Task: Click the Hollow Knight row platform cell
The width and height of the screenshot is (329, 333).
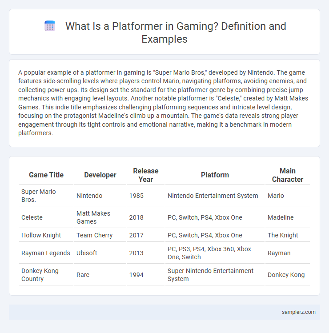Action: tap(215, 235)
